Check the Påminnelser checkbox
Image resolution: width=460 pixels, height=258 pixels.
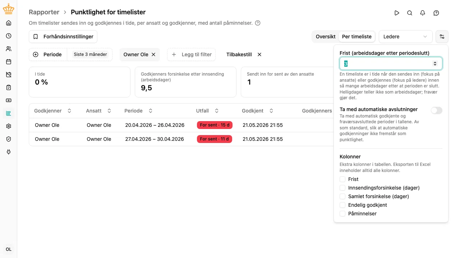tap(342, 214)
